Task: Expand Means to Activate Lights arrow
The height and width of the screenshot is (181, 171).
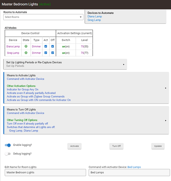Action: pyautogui.click(x=166, y=88)
